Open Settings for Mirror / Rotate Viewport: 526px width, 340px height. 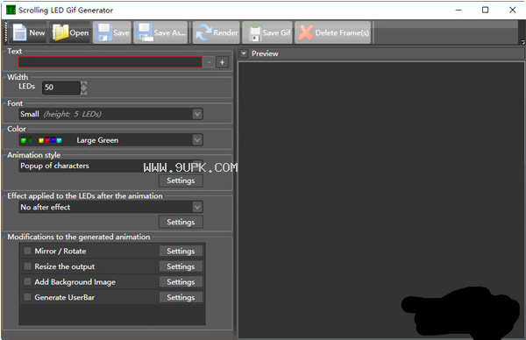point(181,251)
